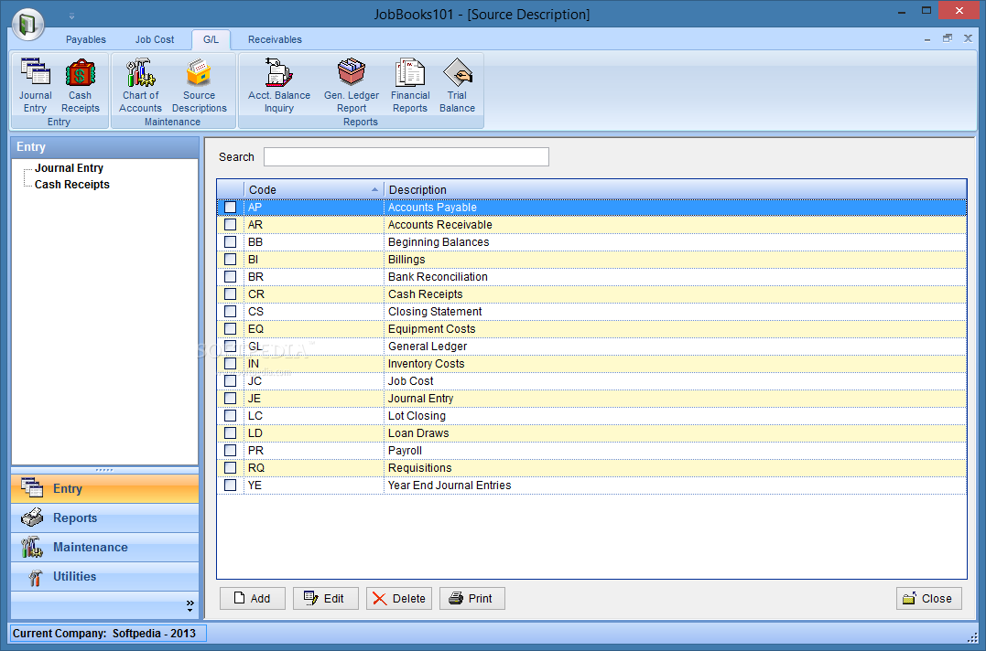The image size is (986, 651).
Task: Click the Maintenance tools icon in navigation pane
Action: point(32,547)
